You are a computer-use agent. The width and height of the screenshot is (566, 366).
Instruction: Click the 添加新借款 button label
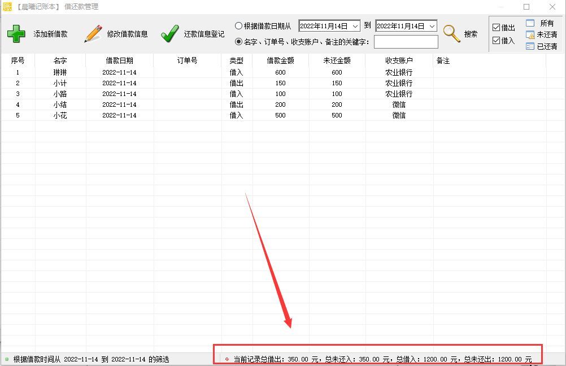pyautogui.click(x=50, y=34)
